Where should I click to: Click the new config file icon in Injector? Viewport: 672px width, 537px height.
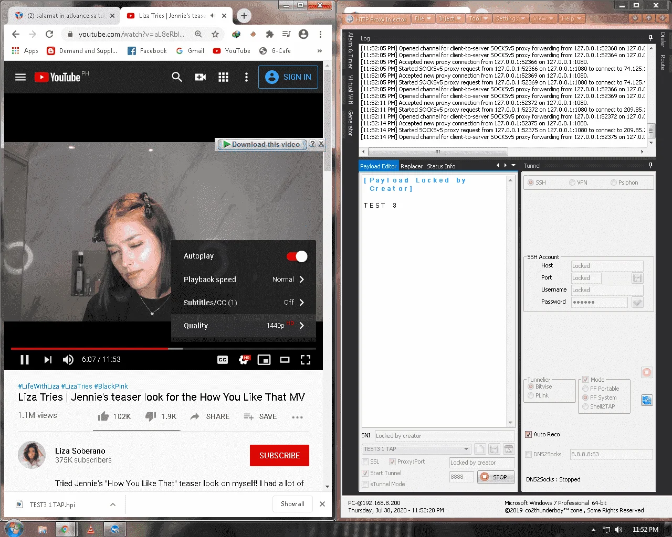480,449
